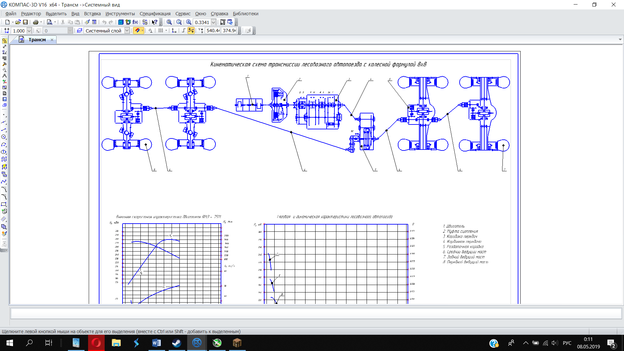The width and height of the screenshot is (624, 351).
Task: Open file with the folder icon
Action: [x=18, y=22]
